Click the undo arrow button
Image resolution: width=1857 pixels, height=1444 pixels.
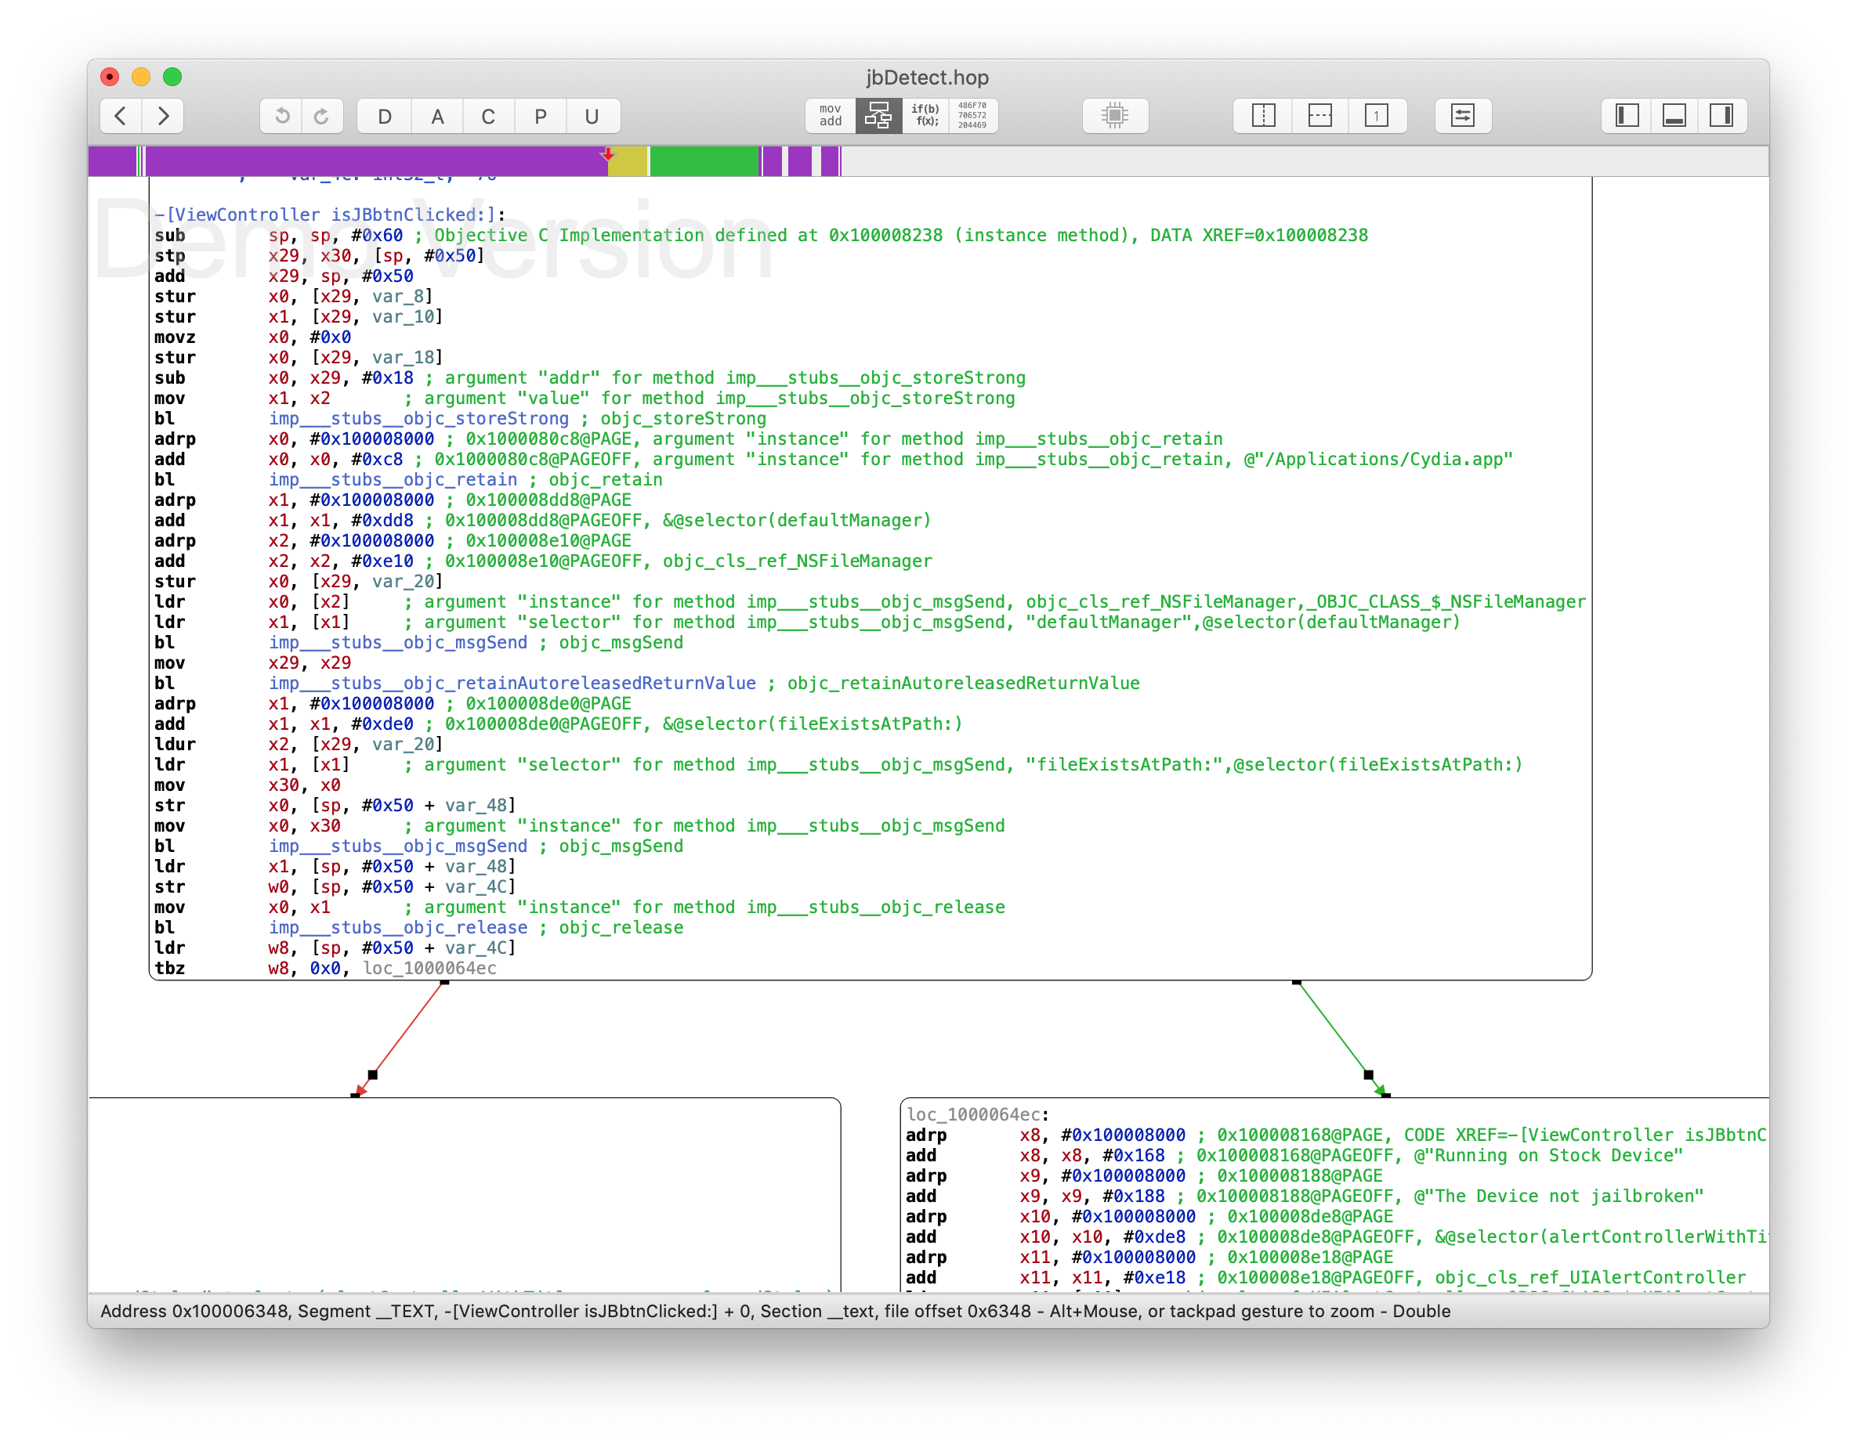(x=281, y=116)
